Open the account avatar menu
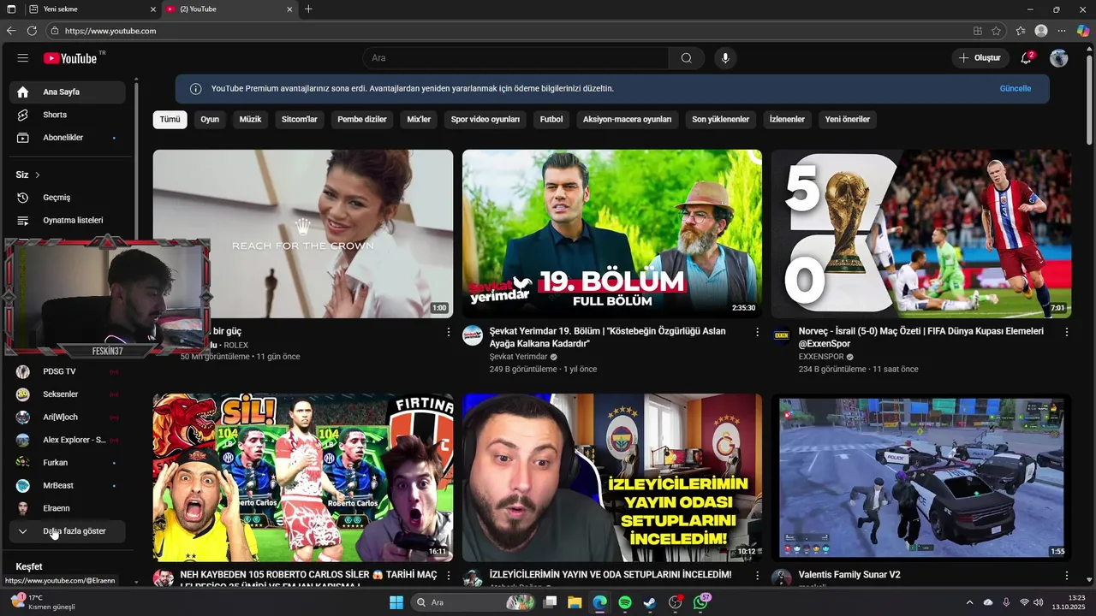The width and height of the screenshot is (1096, 616). click(1059, 58)
